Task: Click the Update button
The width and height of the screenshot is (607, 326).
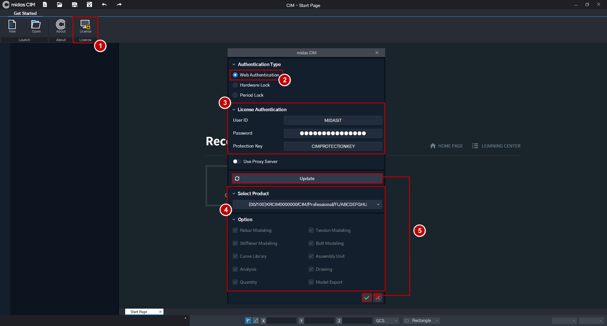Action: pos(307,178)
